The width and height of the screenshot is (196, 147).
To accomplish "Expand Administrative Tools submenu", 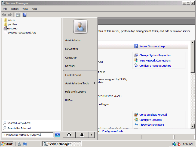I will click(80, 83).
